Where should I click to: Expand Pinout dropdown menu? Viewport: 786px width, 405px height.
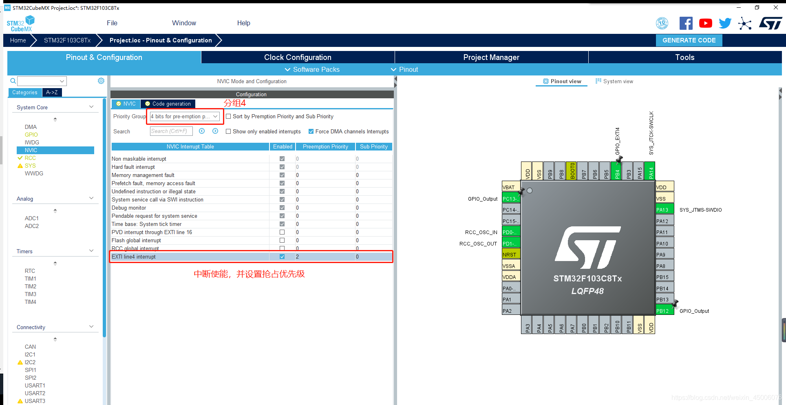click(404, 69)
